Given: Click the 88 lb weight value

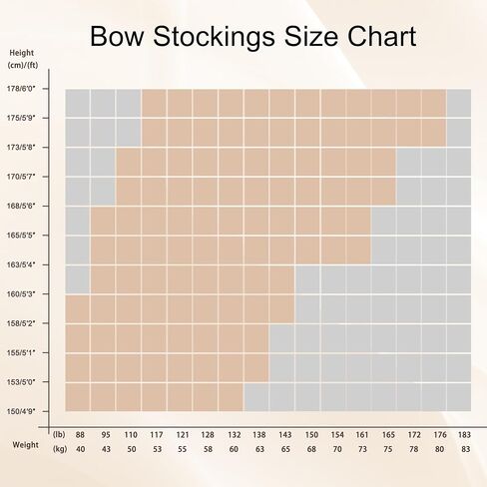Looking at the screenshot, I should point(80,435).
